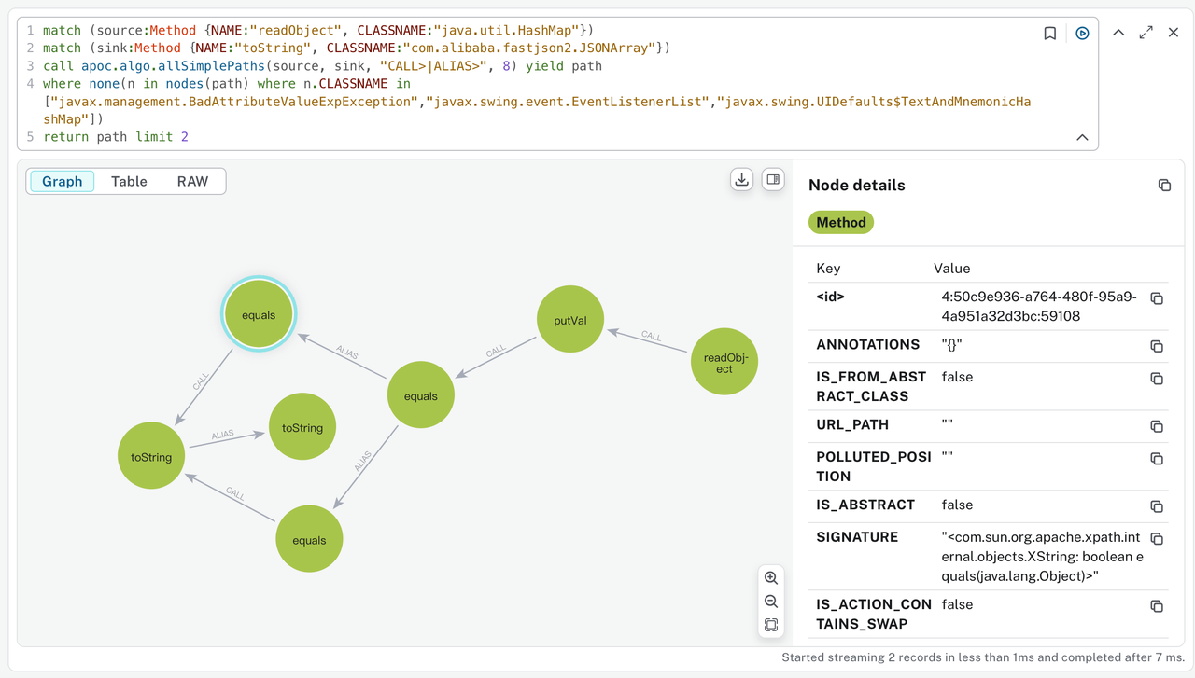Viewport: 1195px width, 678px height.
Task: Select the putVal node in the graph
Action: [x=570, y=320]
